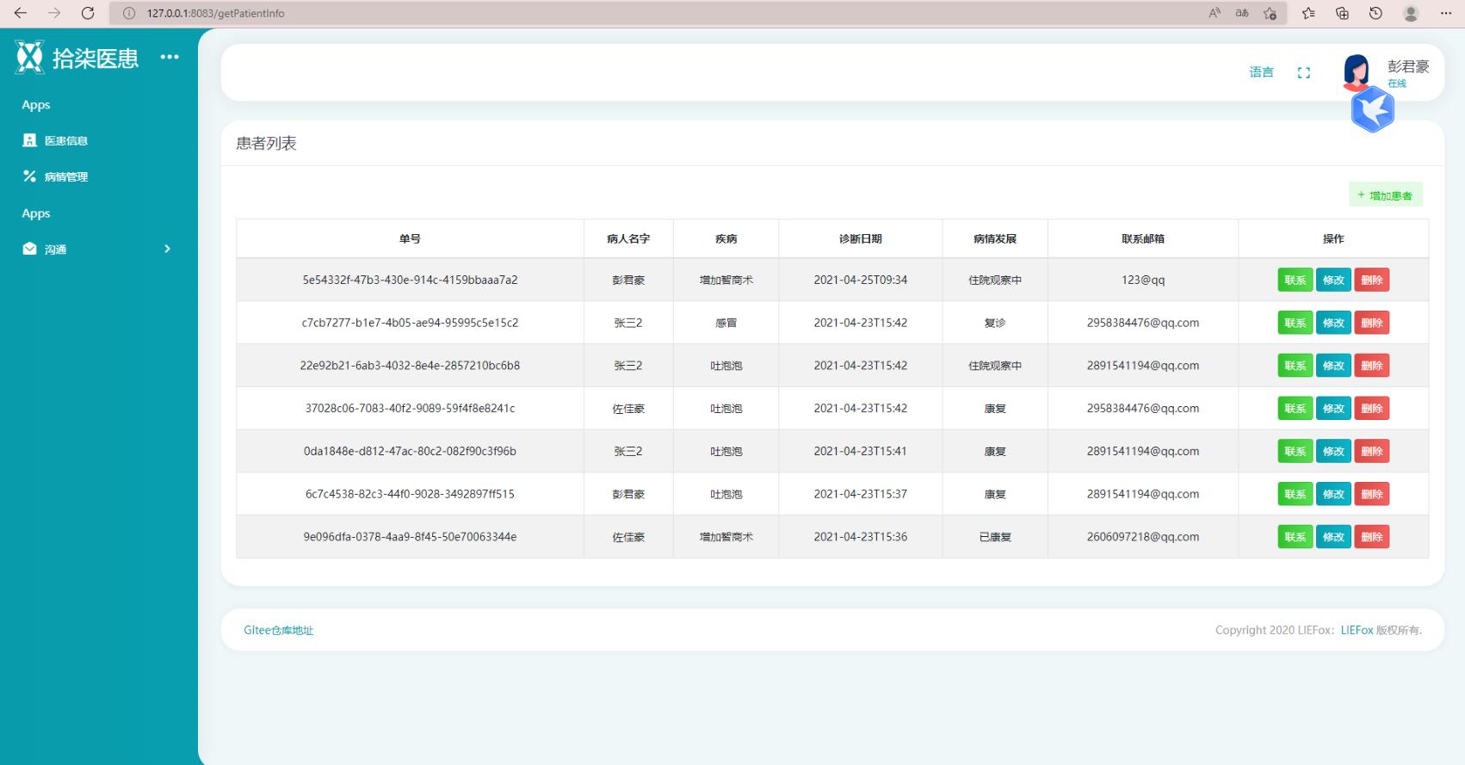This screenshot has height=765, width=1465.
Task: Click the browser profile avatar icon
Action: click(1411, 13)
